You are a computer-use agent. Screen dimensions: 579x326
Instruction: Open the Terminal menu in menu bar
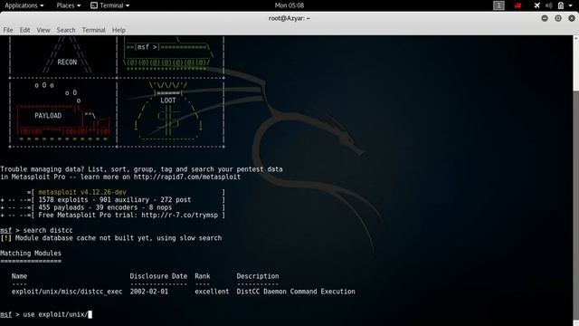point(93,30)
